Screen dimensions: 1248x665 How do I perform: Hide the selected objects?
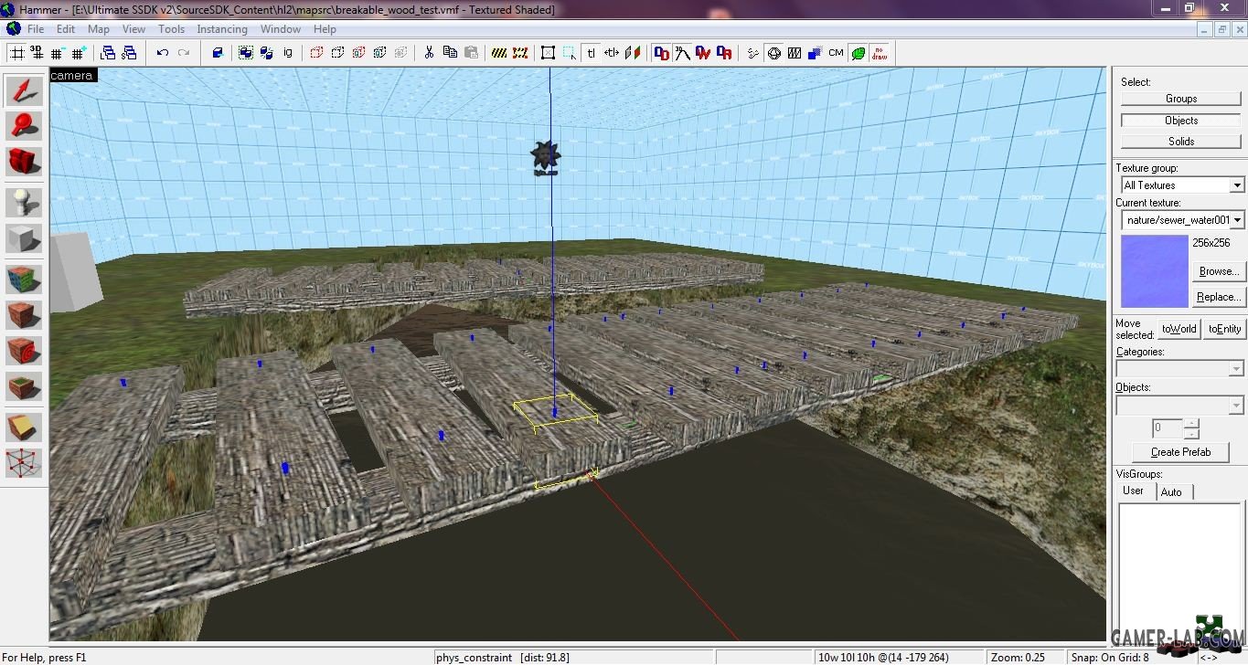(316, 53)
